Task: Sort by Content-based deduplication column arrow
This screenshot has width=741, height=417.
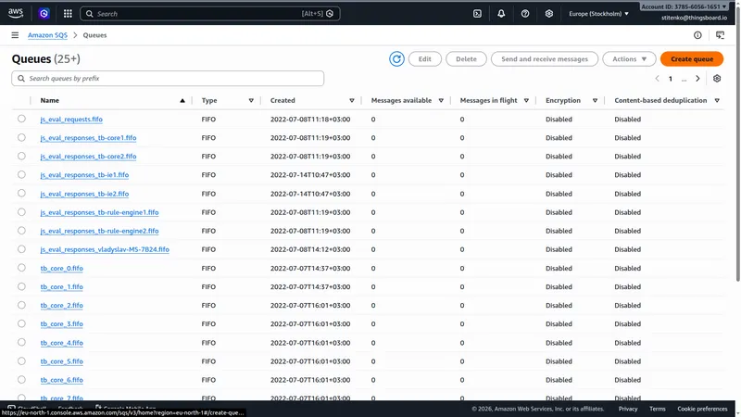Action: point(717,101)
